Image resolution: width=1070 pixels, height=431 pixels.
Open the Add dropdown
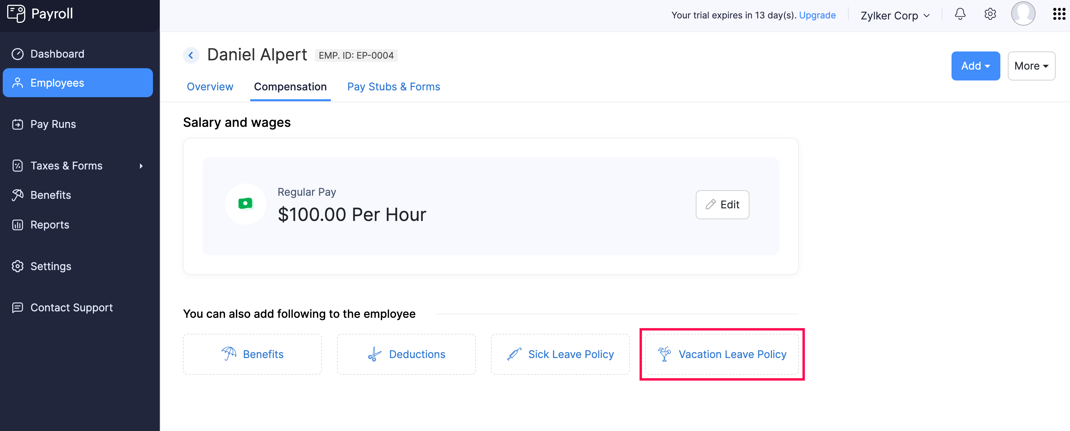tap(975, 65)
